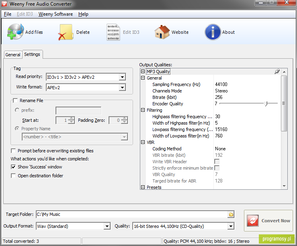
Task: Open the Weeny Software menu
Action: 56,14
